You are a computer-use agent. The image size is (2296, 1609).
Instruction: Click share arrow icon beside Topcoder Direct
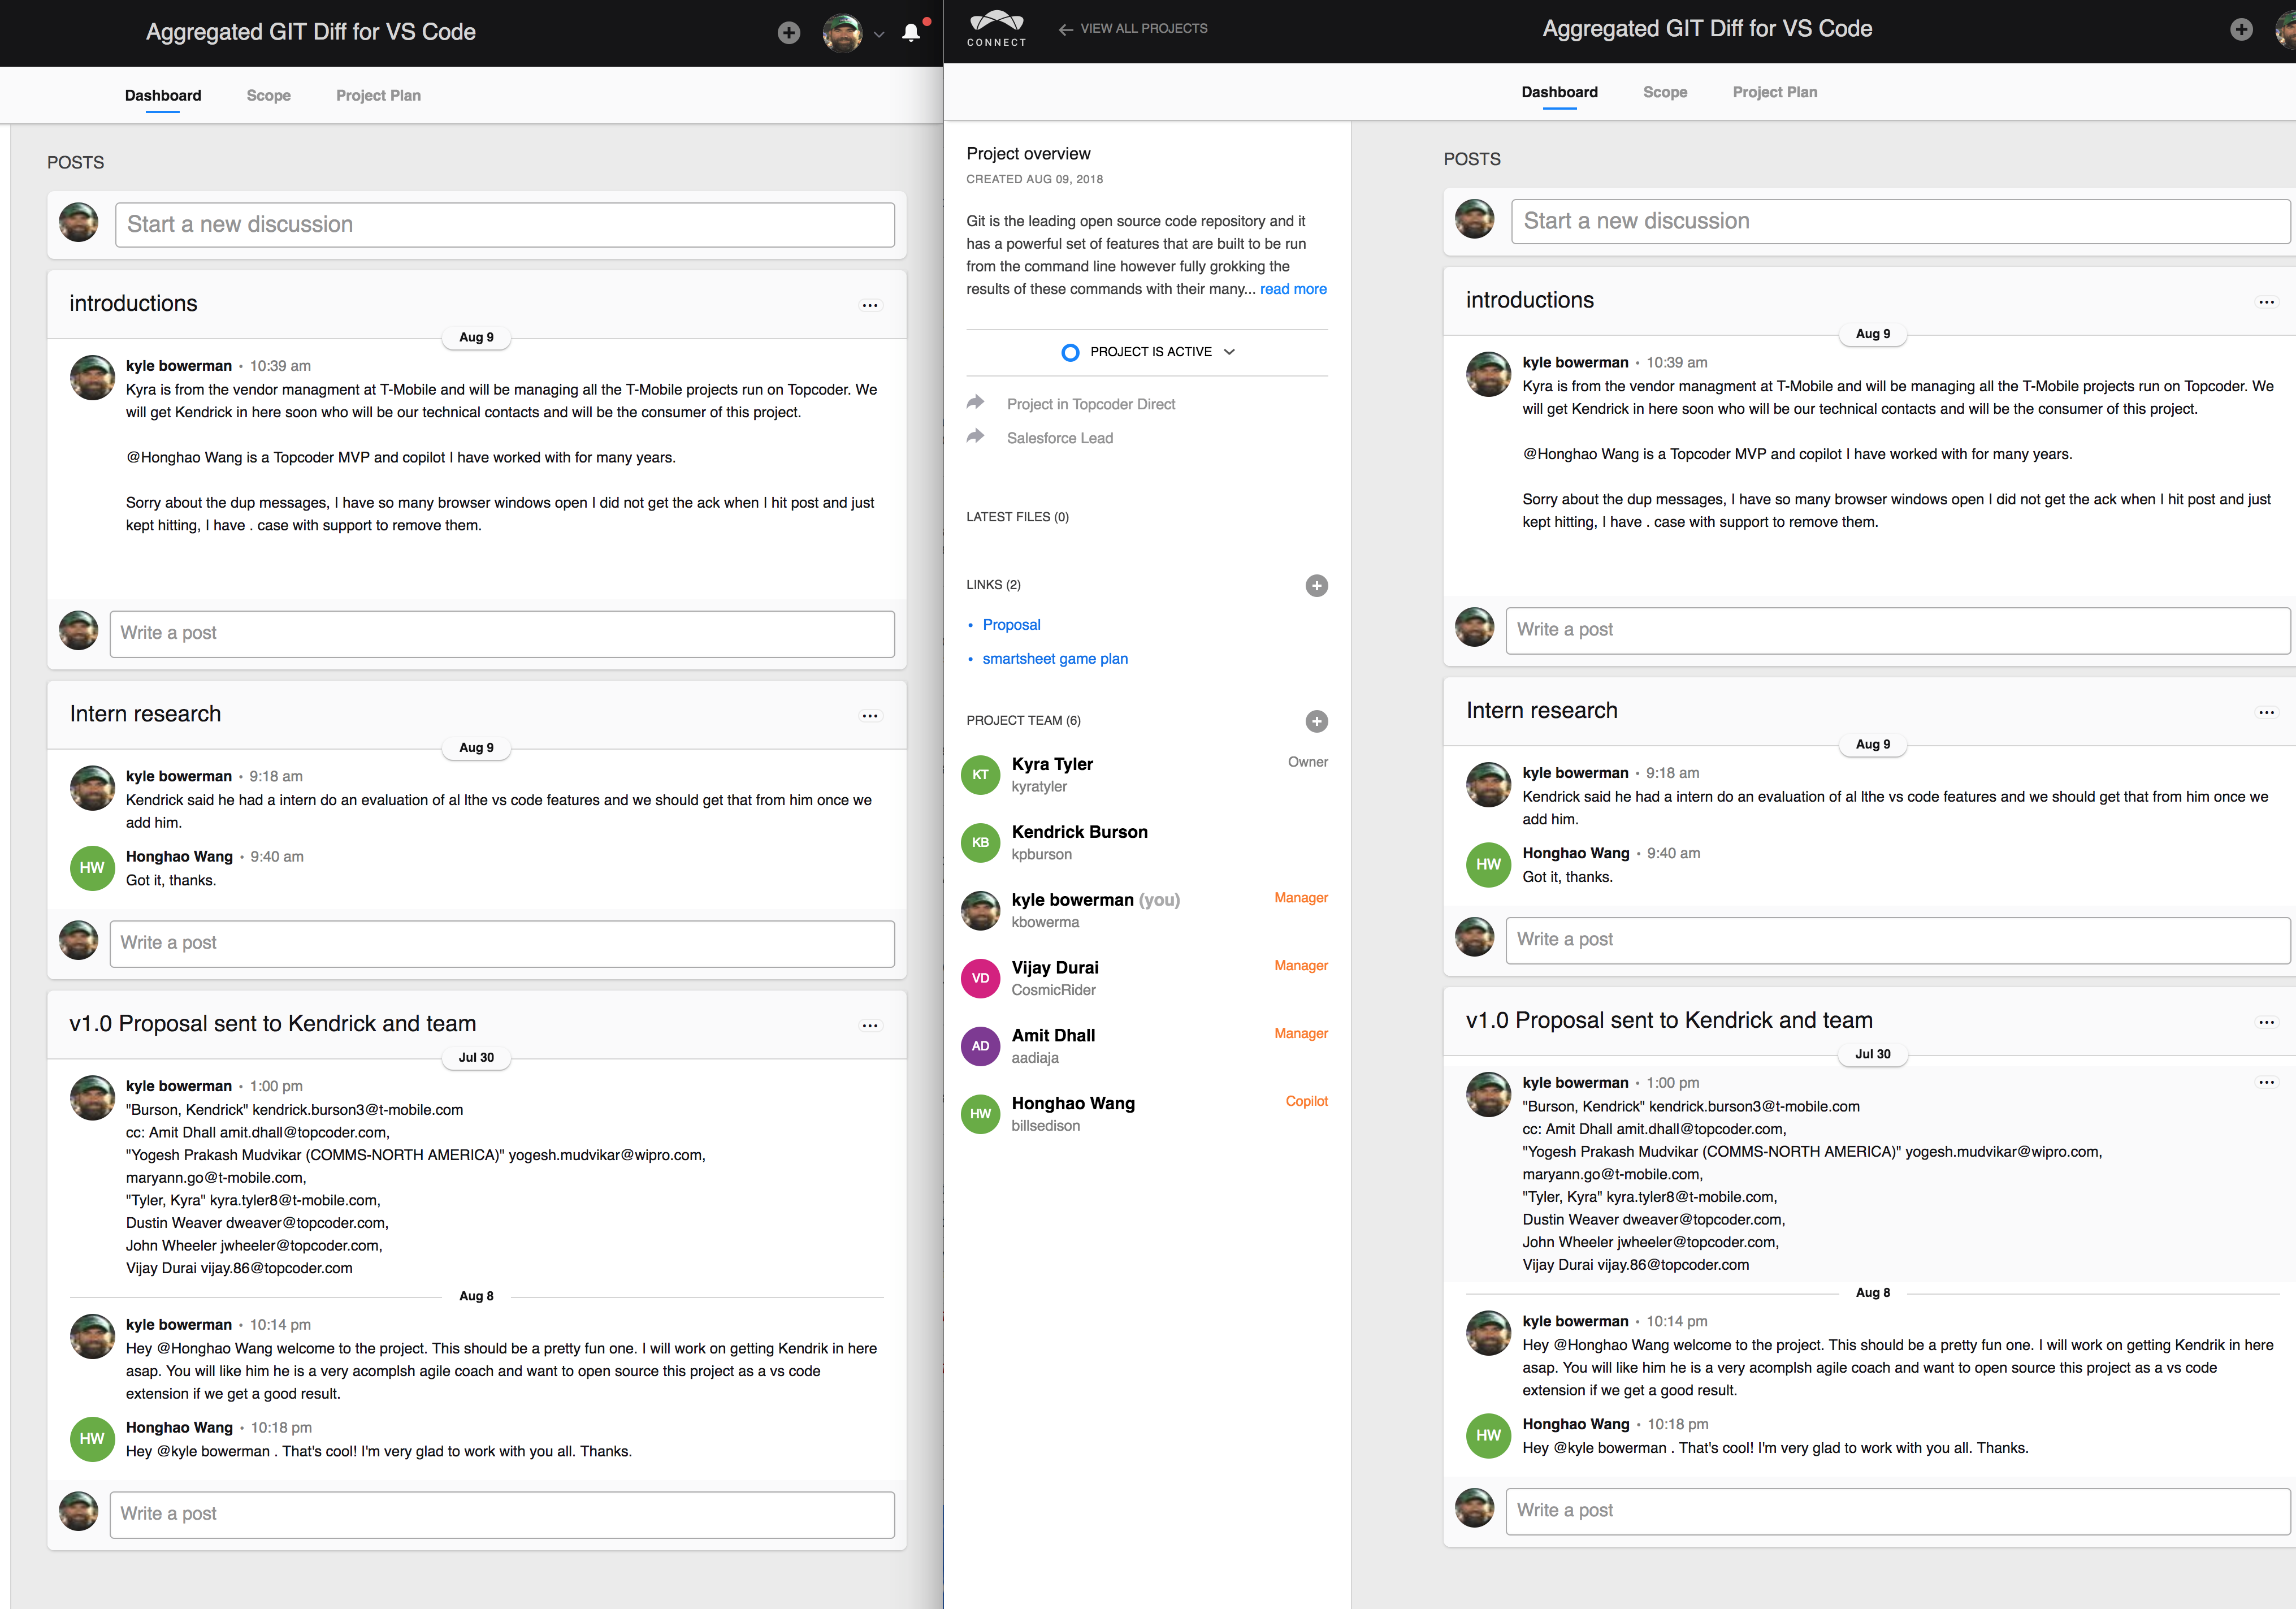click(x=975, y=402)
